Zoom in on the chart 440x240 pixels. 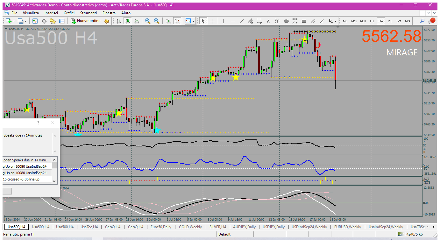(x=147, y=21)
